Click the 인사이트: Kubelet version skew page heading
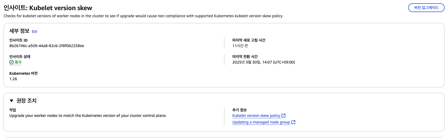 [48, 8]
